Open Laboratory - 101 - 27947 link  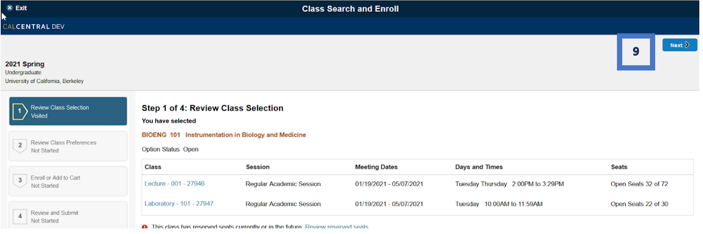click(179, 204)
